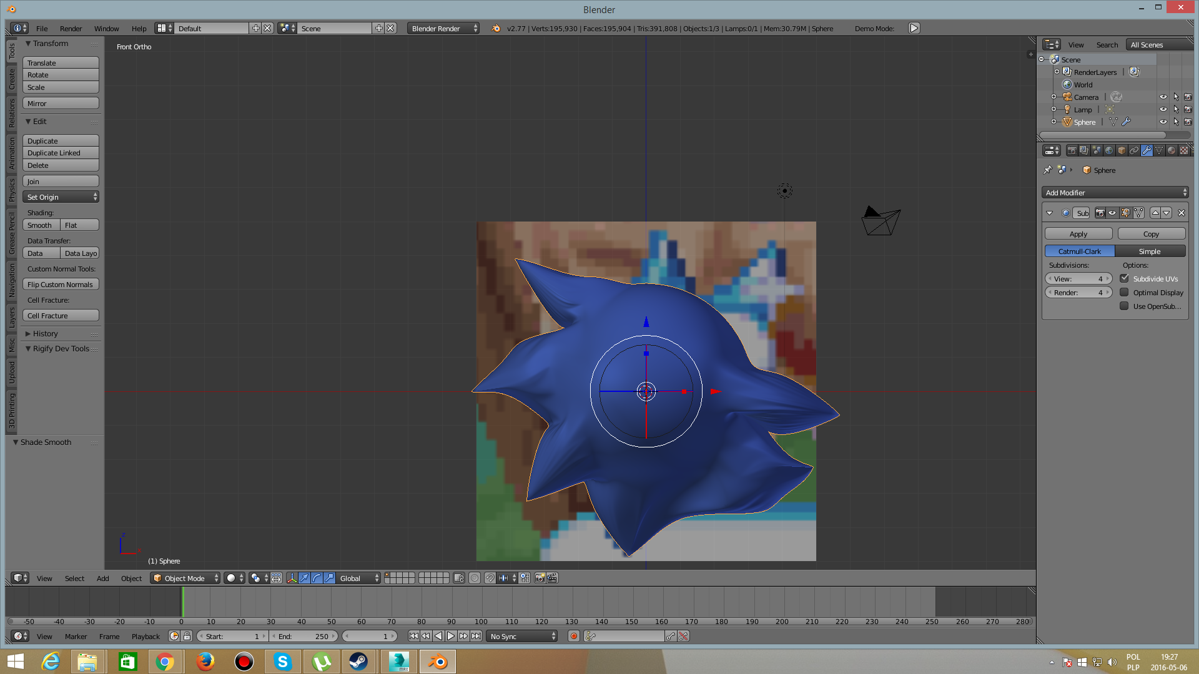The height and width of the screenshot is (674, 1199).
Task: Click the Apply modifier button
Action: pos(1078,234)
